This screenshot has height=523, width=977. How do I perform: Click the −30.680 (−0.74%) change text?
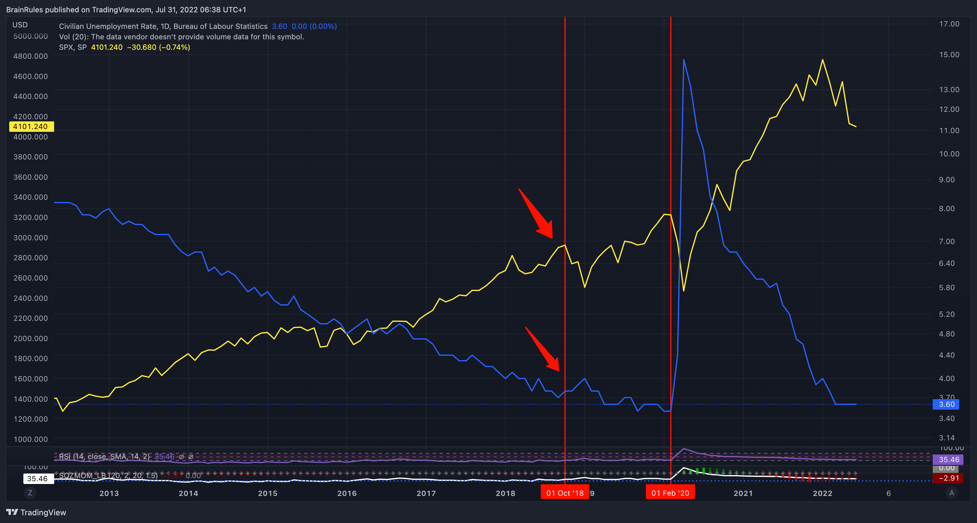click(x=159, y=47)
